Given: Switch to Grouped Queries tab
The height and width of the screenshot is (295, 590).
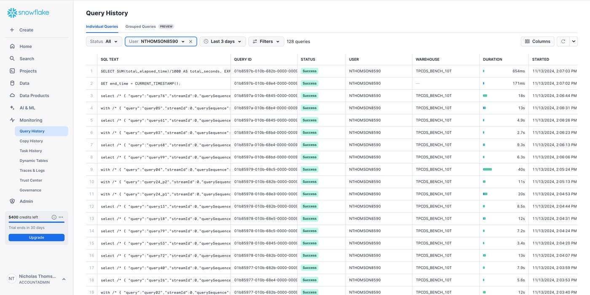Looking at the screenshot, I should click(x=140, y=27).
